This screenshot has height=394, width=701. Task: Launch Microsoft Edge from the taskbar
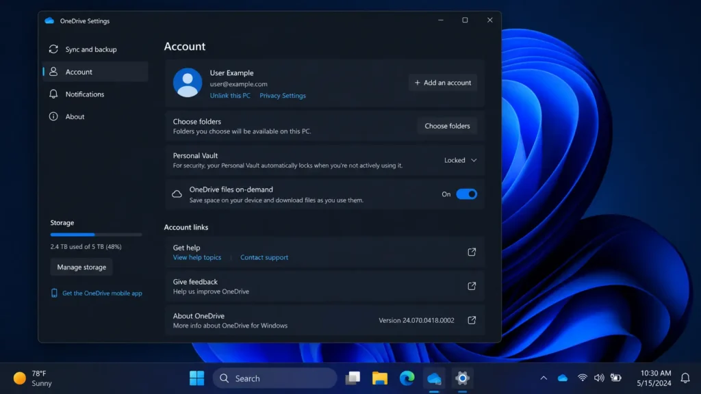tap(407, 378)
